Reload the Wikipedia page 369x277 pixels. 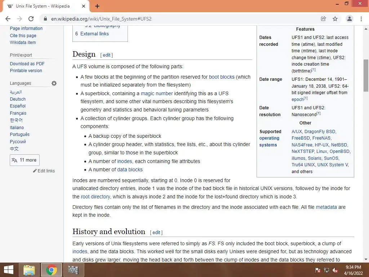point(31,19)
